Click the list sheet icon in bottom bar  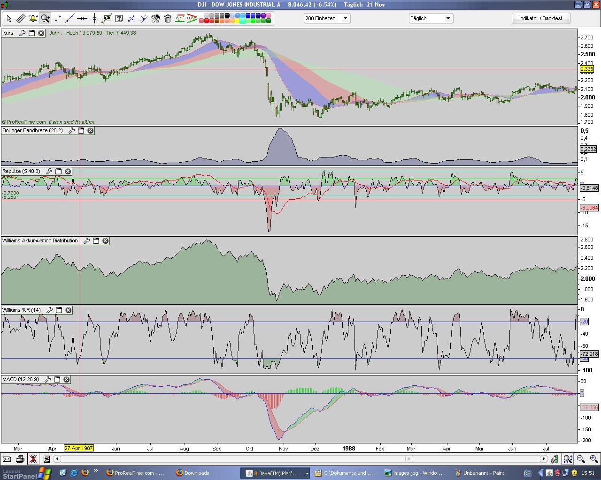pos(46,459)
